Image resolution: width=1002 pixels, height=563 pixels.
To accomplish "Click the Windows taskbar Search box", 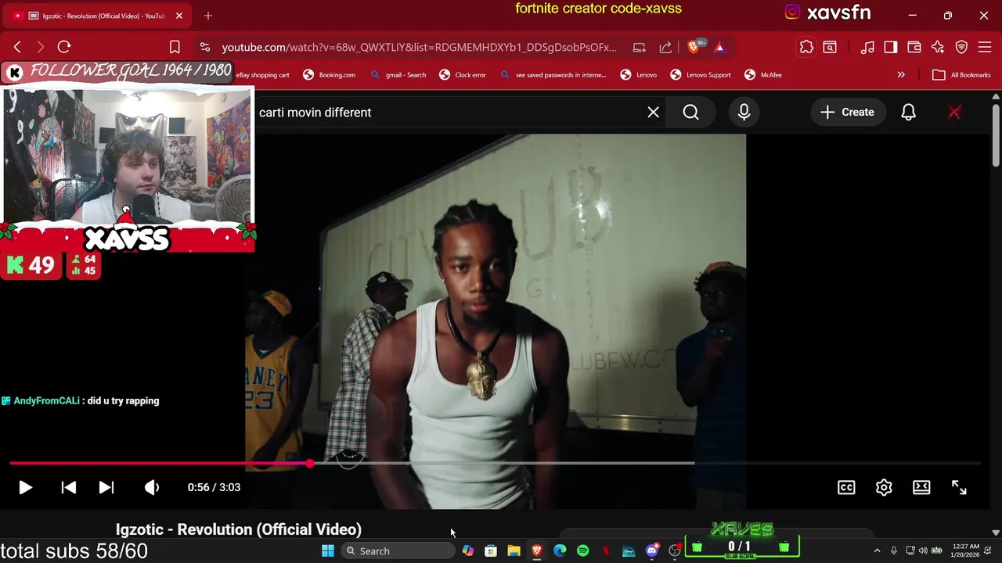I will tap(398, 551).
